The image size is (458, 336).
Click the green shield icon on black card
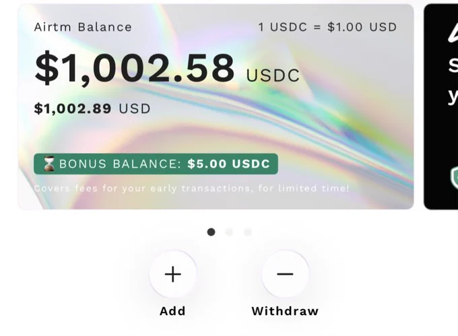pos(454,178)
